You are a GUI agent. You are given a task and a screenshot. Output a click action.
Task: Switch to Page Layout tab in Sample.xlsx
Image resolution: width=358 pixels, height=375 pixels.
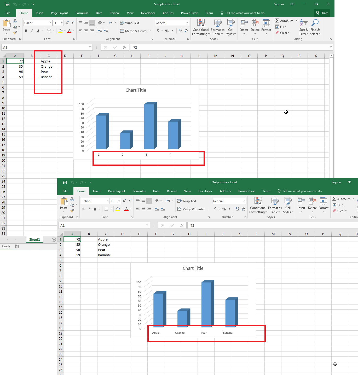(x=59, y=13)
